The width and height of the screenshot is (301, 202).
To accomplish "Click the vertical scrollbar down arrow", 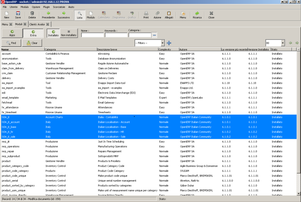I will coord(298,194).
